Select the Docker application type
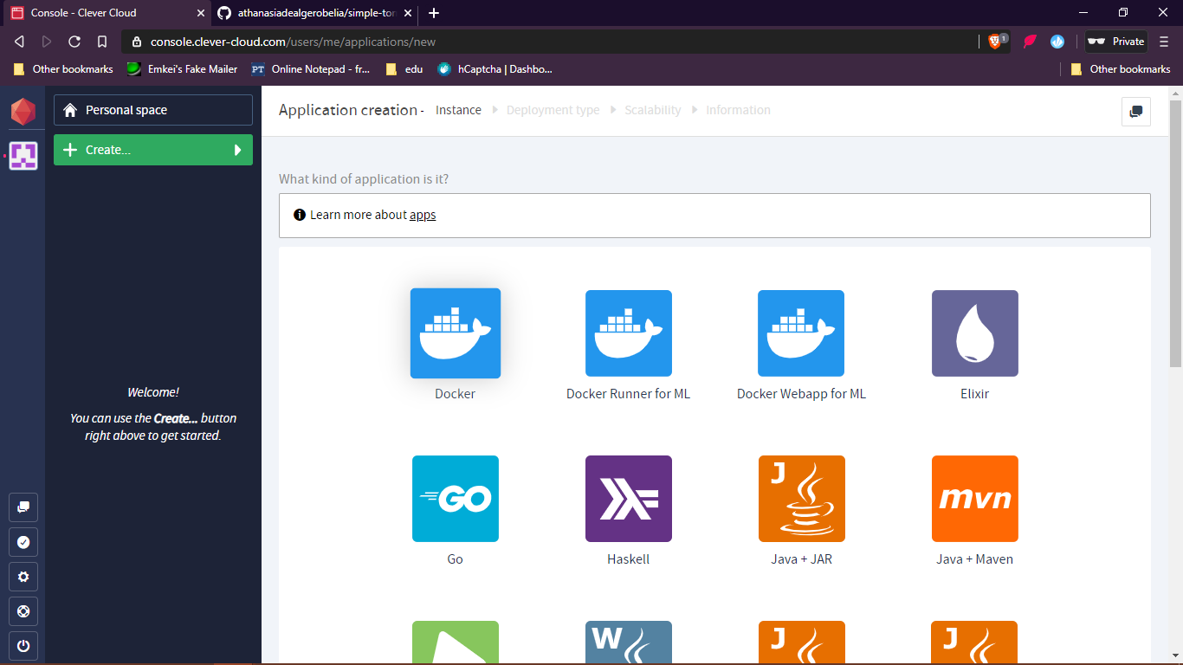Screen dimensions: 1183x665 coord(455,333)
